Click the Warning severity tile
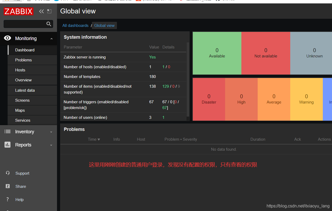Viewport: 332px width, 211px height. (307, 99)
